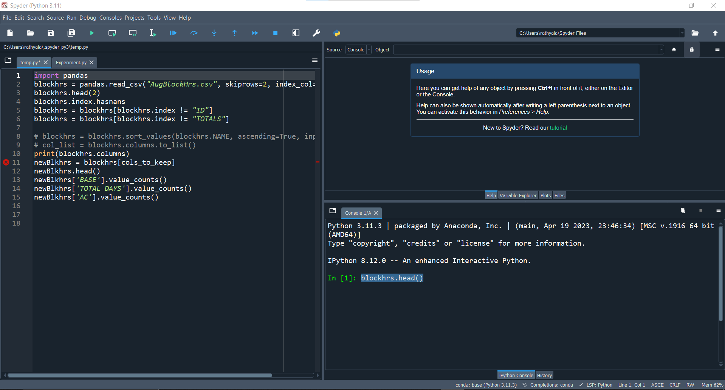
Task: Read the Spyder tutorial link
Action: [x=558, y=128]
